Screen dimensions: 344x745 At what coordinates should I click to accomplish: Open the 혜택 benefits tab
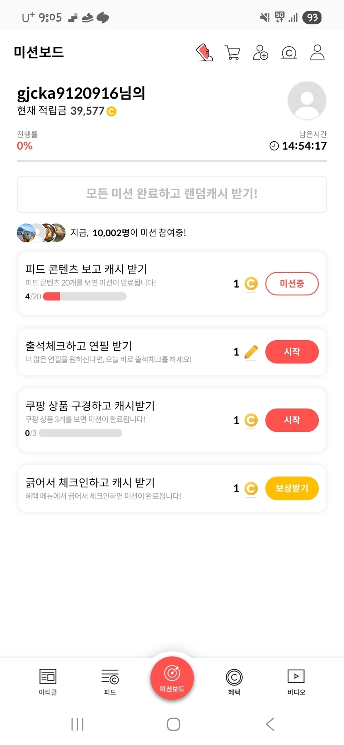234,682
